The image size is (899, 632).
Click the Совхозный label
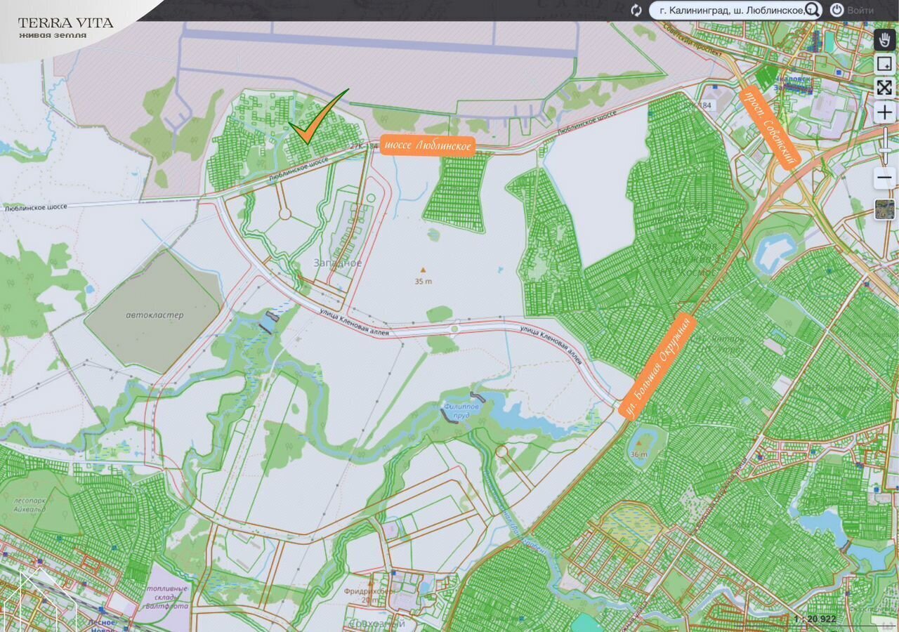[377, 624]
